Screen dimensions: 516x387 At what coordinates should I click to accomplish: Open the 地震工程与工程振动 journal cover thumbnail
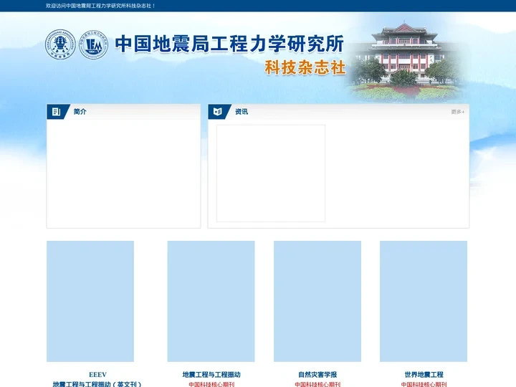(211, 301)
